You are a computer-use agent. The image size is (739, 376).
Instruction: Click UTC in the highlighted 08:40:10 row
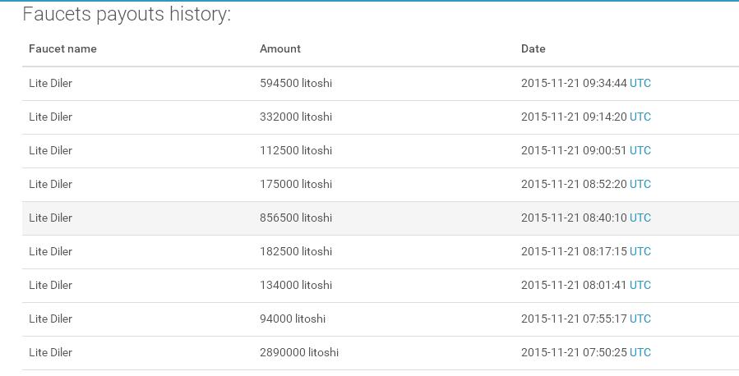pyautogui.click(x=640, y=218)
